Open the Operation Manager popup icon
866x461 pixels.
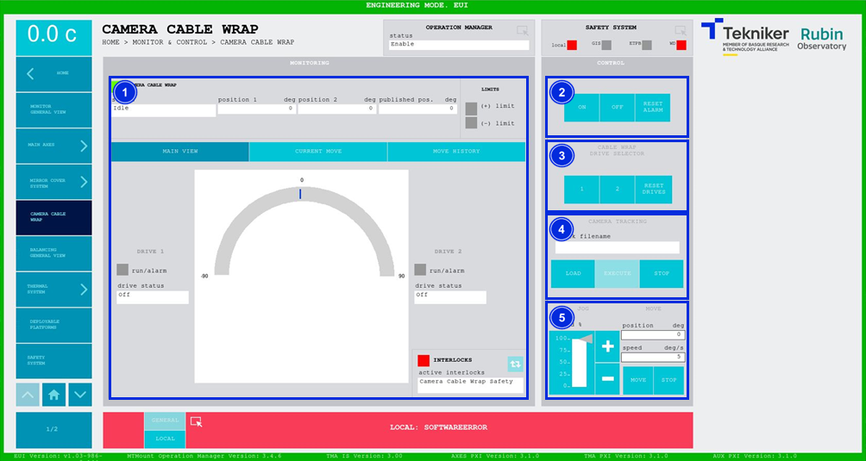(x=522, y=31)
